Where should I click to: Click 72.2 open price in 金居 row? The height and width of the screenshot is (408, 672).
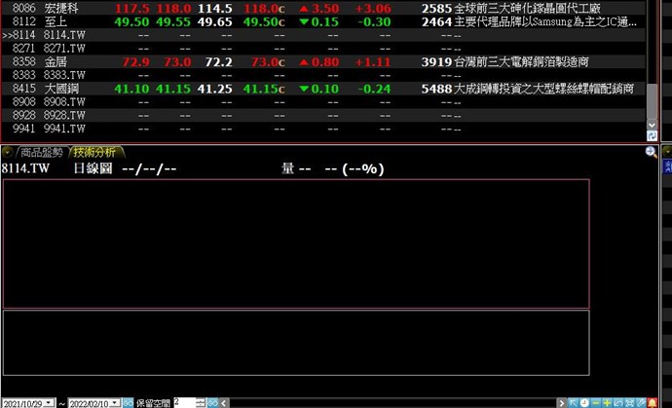[x=218, y=61]
